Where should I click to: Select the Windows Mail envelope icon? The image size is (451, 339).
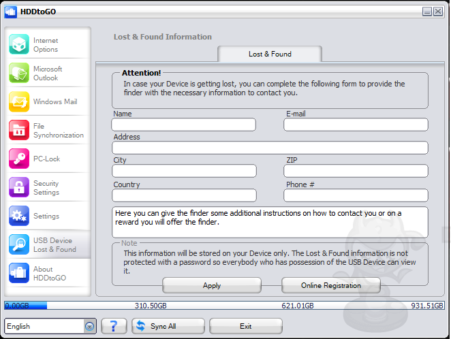coord(19,101)
